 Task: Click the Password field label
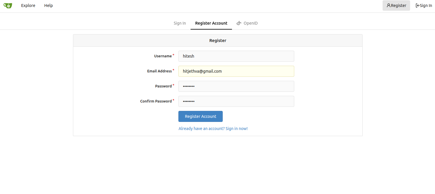click(163, 86)
